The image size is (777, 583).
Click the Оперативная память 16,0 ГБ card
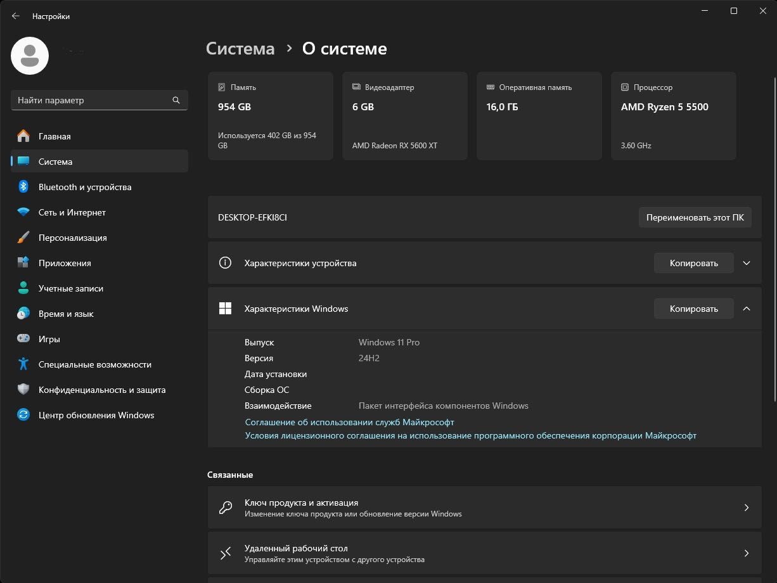(x=539, y=116)
